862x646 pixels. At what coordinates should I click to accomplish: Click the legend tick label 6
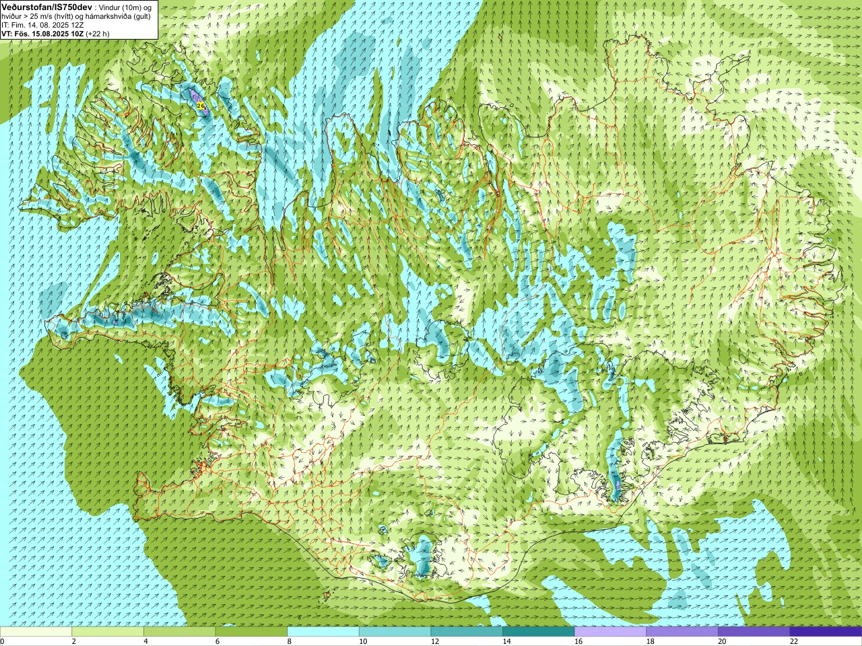click(x=217, y=641)
